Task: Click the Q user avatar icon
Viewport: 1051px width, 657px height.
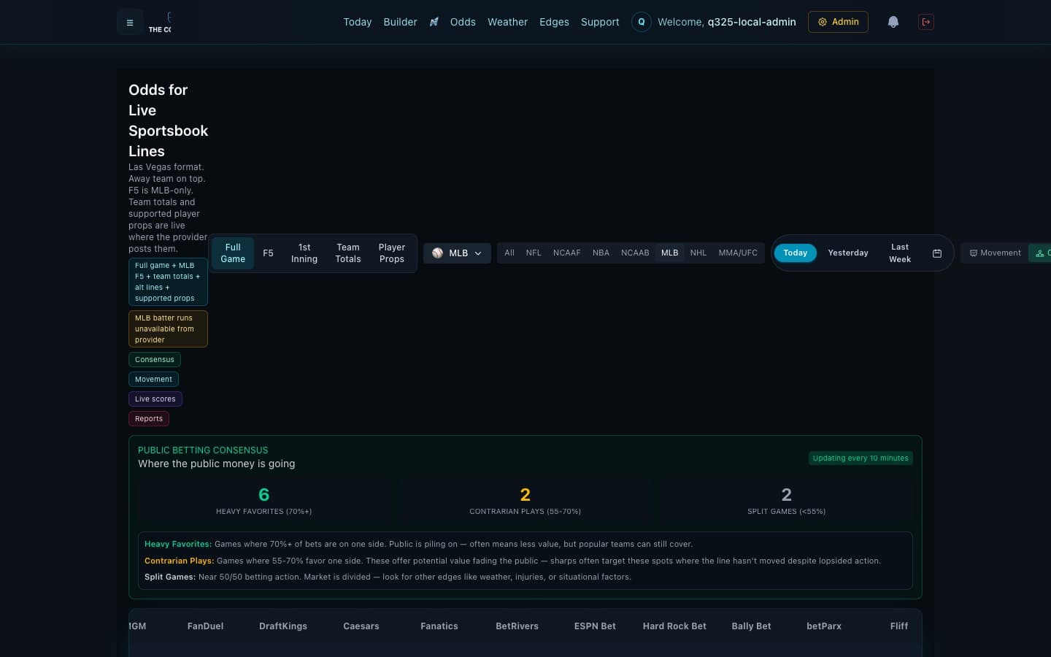Action: pos(641,22)
